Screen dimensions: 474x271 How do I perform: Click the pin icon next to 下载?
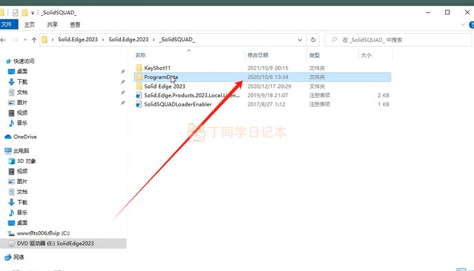click(x=122, y=82)
